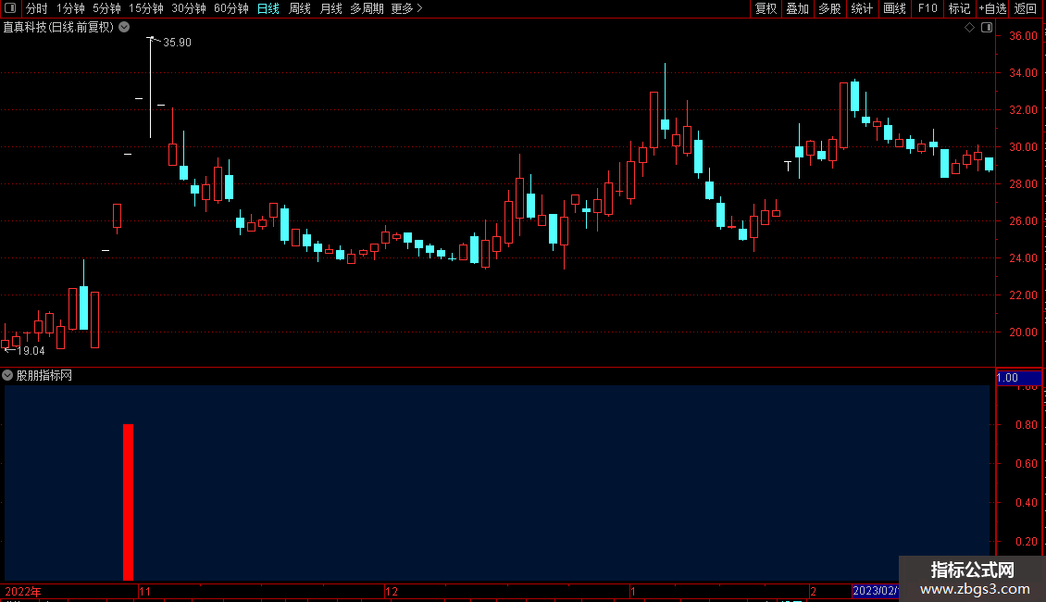Expand 更多 periods chevron
Screen dimensions: 1046x602
419,8
